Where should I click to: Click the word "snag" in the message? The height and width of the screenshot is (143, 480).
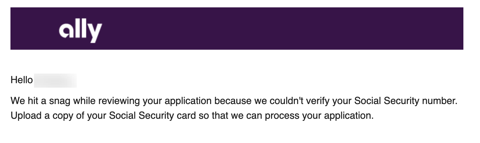(x=59, y=101)
